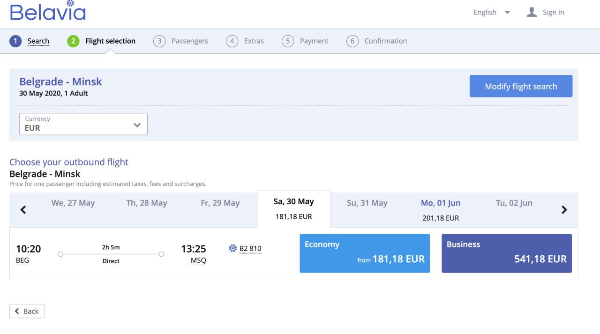Select the Passengers step
Viewport: 600px width, 334px height.
(x=190, y=41)
